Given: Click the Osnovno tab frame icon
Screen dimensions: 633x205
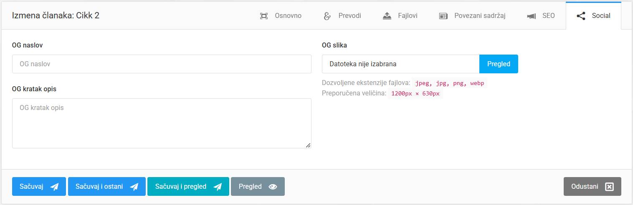Looking at the screenshot, I should point(264,16).
